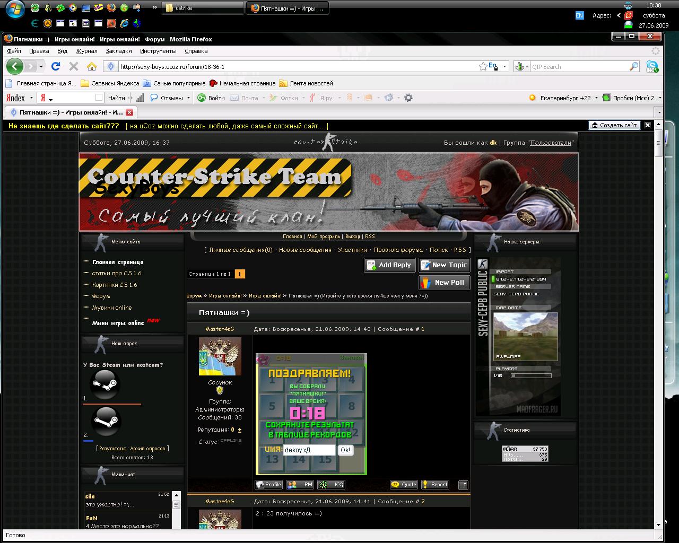679x543 pixels.
Task: Click the Stop loading X icon
Action: pyautogui.click(x=74, y=66)
